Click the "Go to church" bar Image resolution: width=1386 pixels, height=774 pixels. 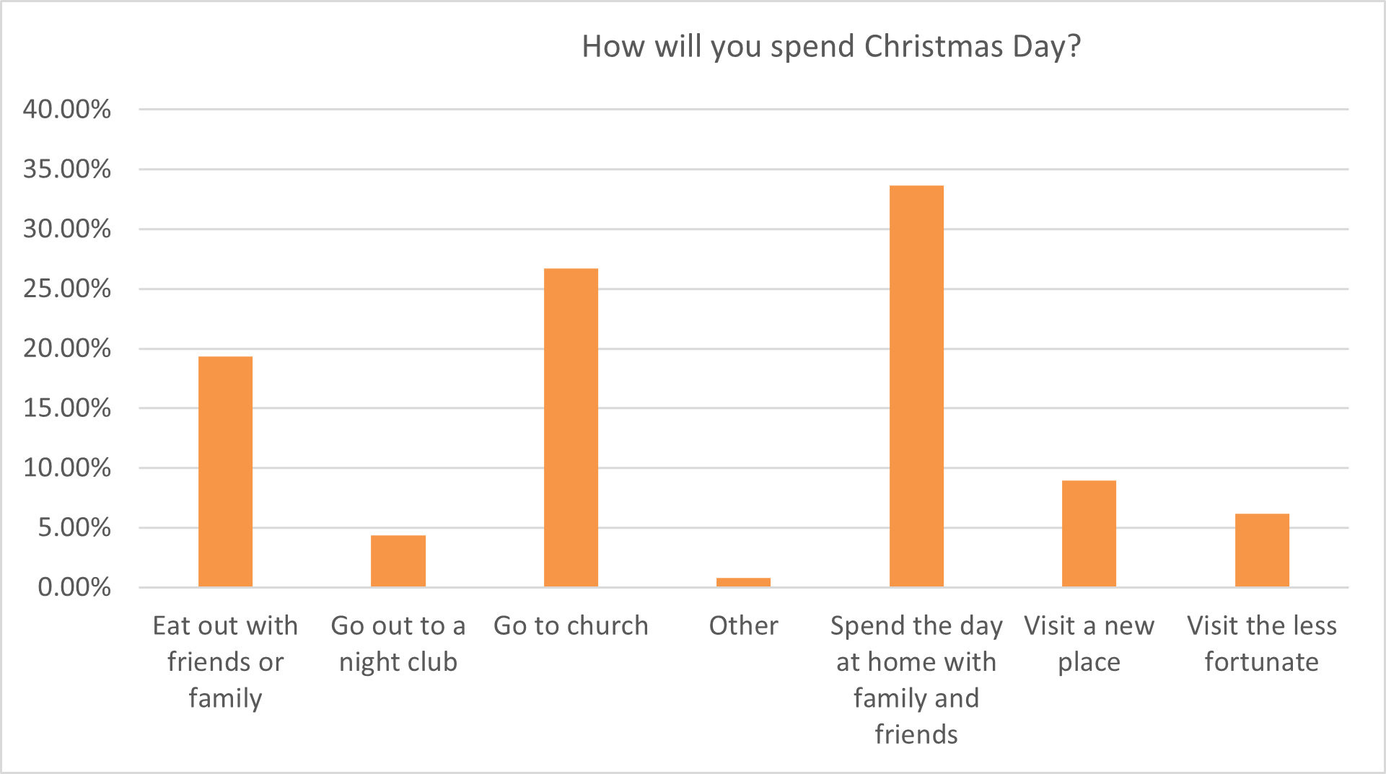pos(571,428)
